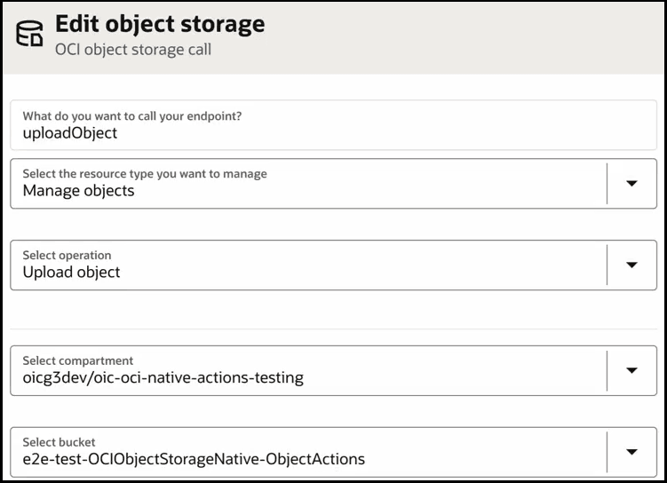Click the object storage database icon

pos(29,36)
